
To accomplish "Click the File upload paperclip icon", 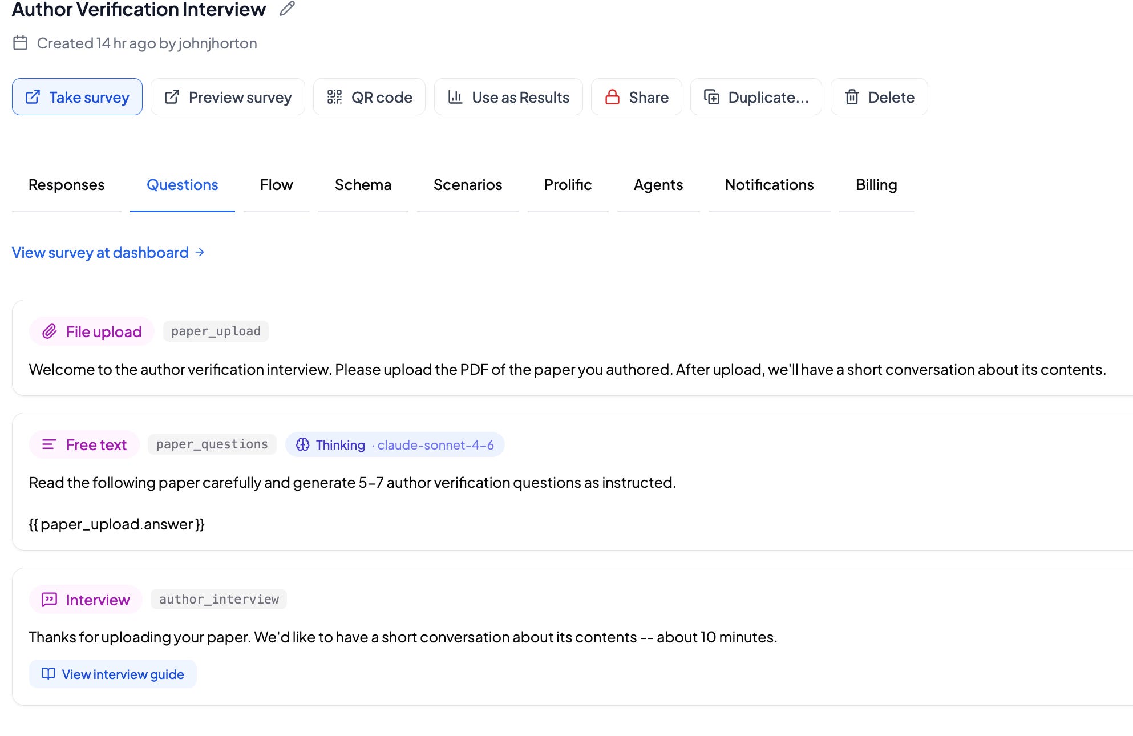I will click(x=50, y=331).
